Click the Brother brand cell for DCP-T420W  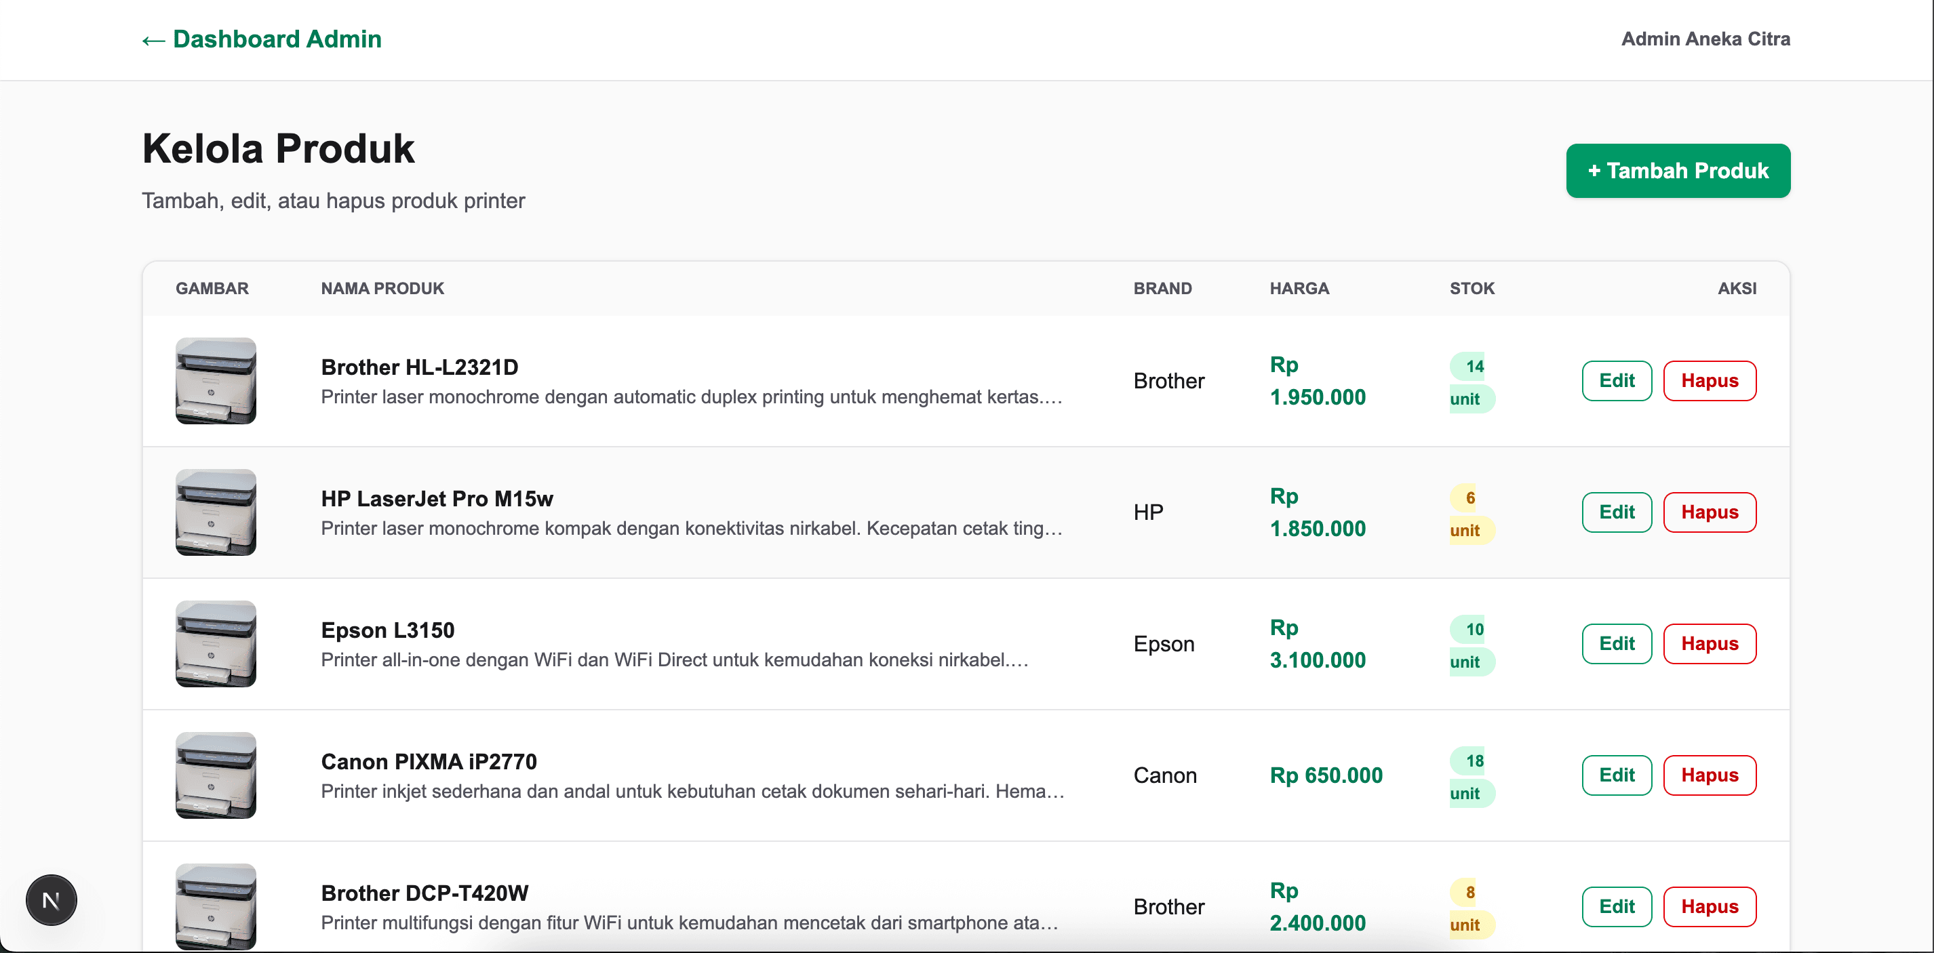click(1168, 906)
